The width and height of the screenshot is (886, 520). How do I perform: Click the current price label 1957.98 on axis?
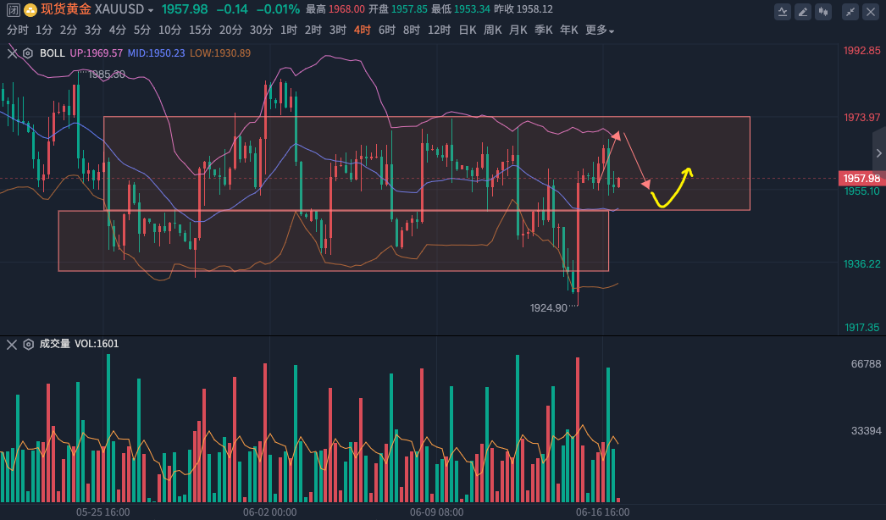[861, 178]
